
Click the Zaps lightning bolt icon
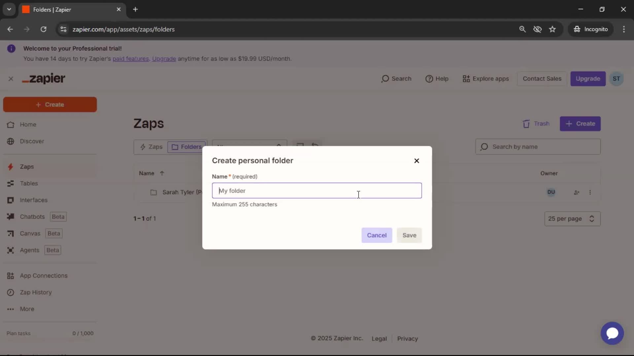click(x=11, y=167)
